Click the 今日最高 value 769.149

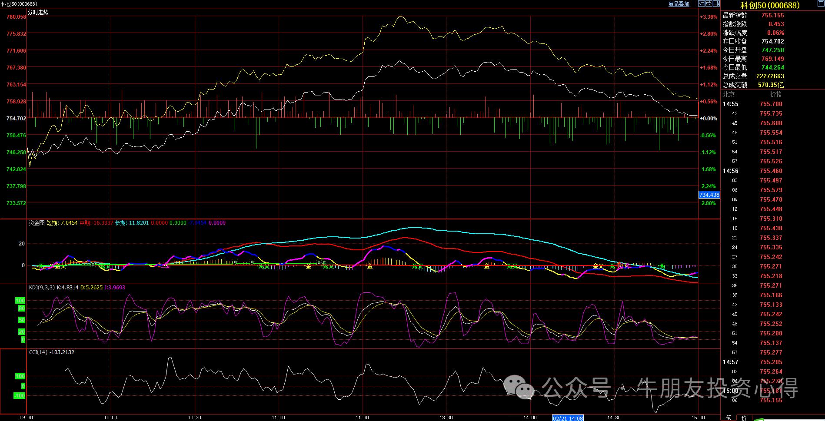click(x=773, y=59)
